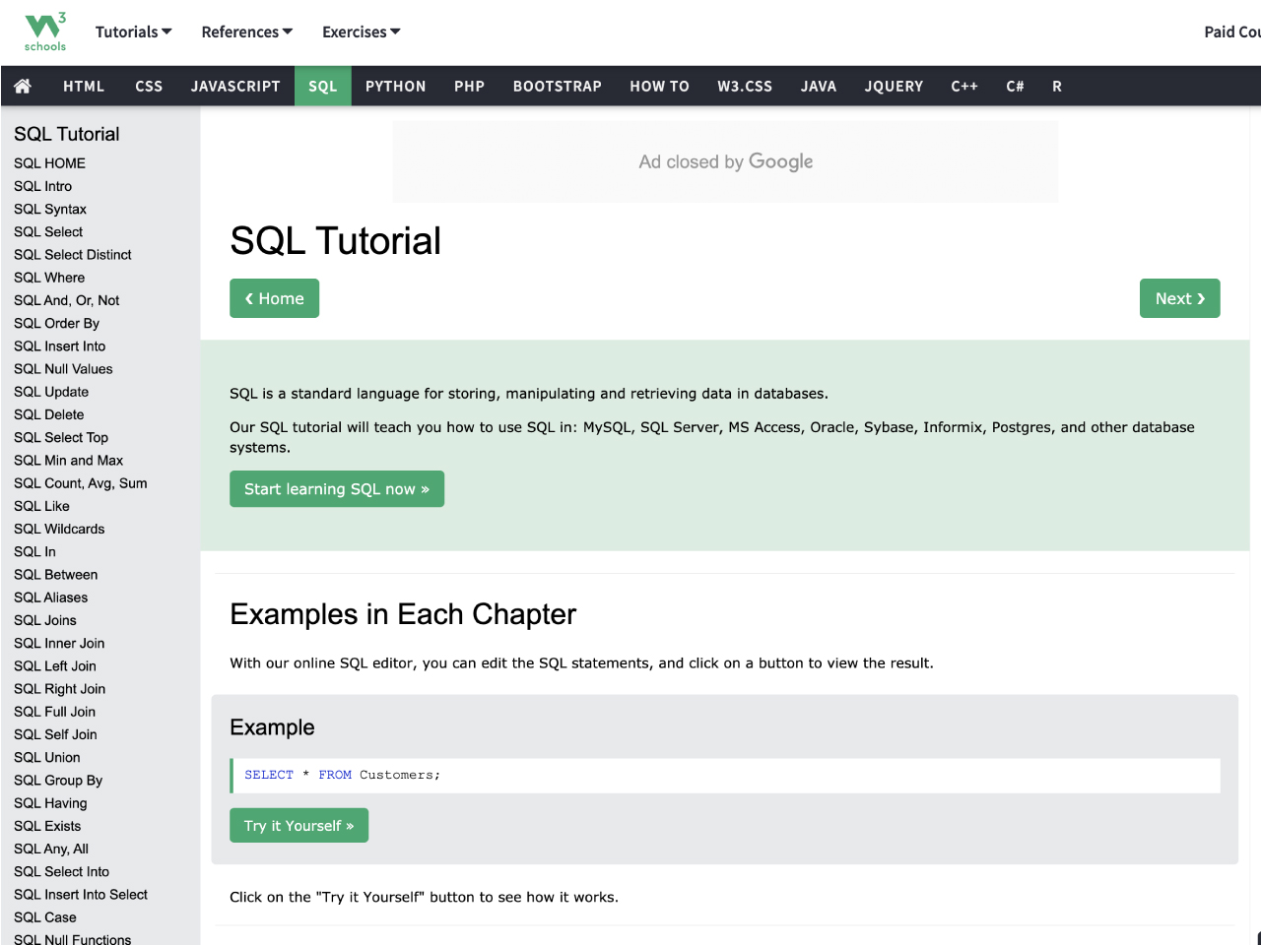Open SQL Order By link
The image size is (1261, 945).
[x=56, y=323]
